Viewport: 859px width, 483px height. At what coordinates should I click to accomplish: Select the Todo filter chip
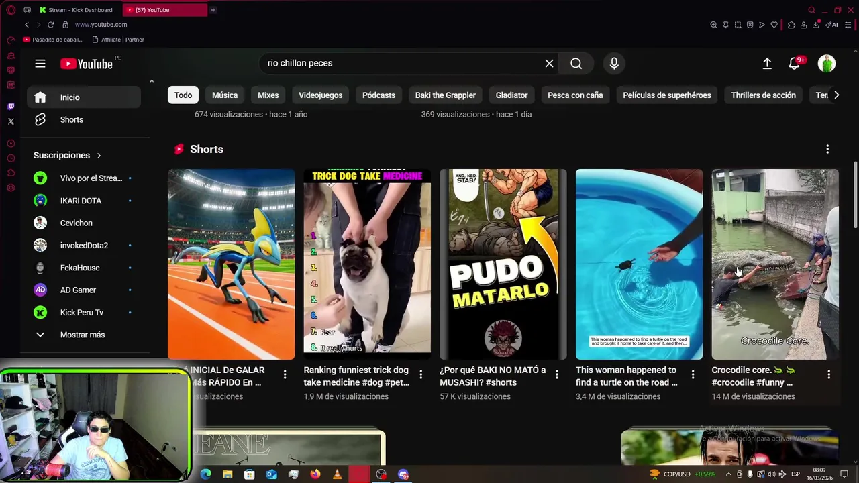tap(183, 95)
